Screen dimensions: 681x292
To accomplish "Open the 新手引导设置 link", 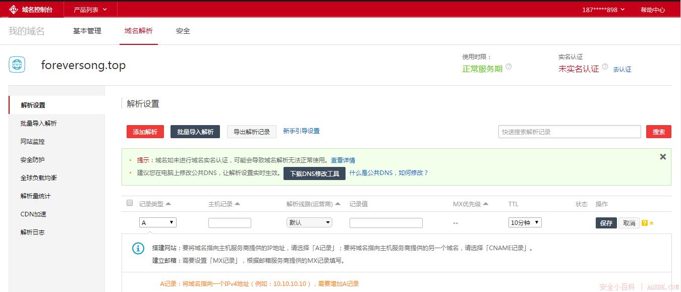I will tap(301, 131).
